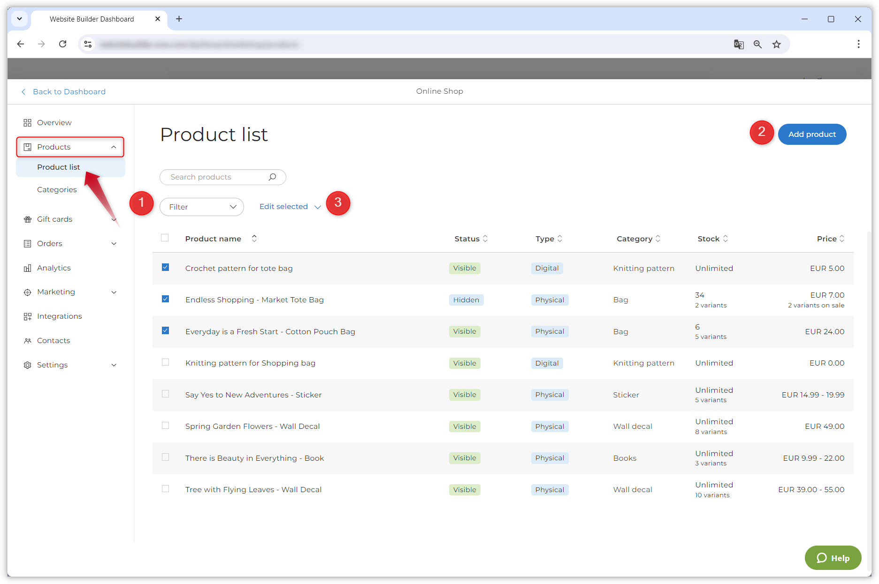Check the Knitting pattern for Shopping bag checkbox
Viewport: 879px width, 584px height.
tap(165, 362)
